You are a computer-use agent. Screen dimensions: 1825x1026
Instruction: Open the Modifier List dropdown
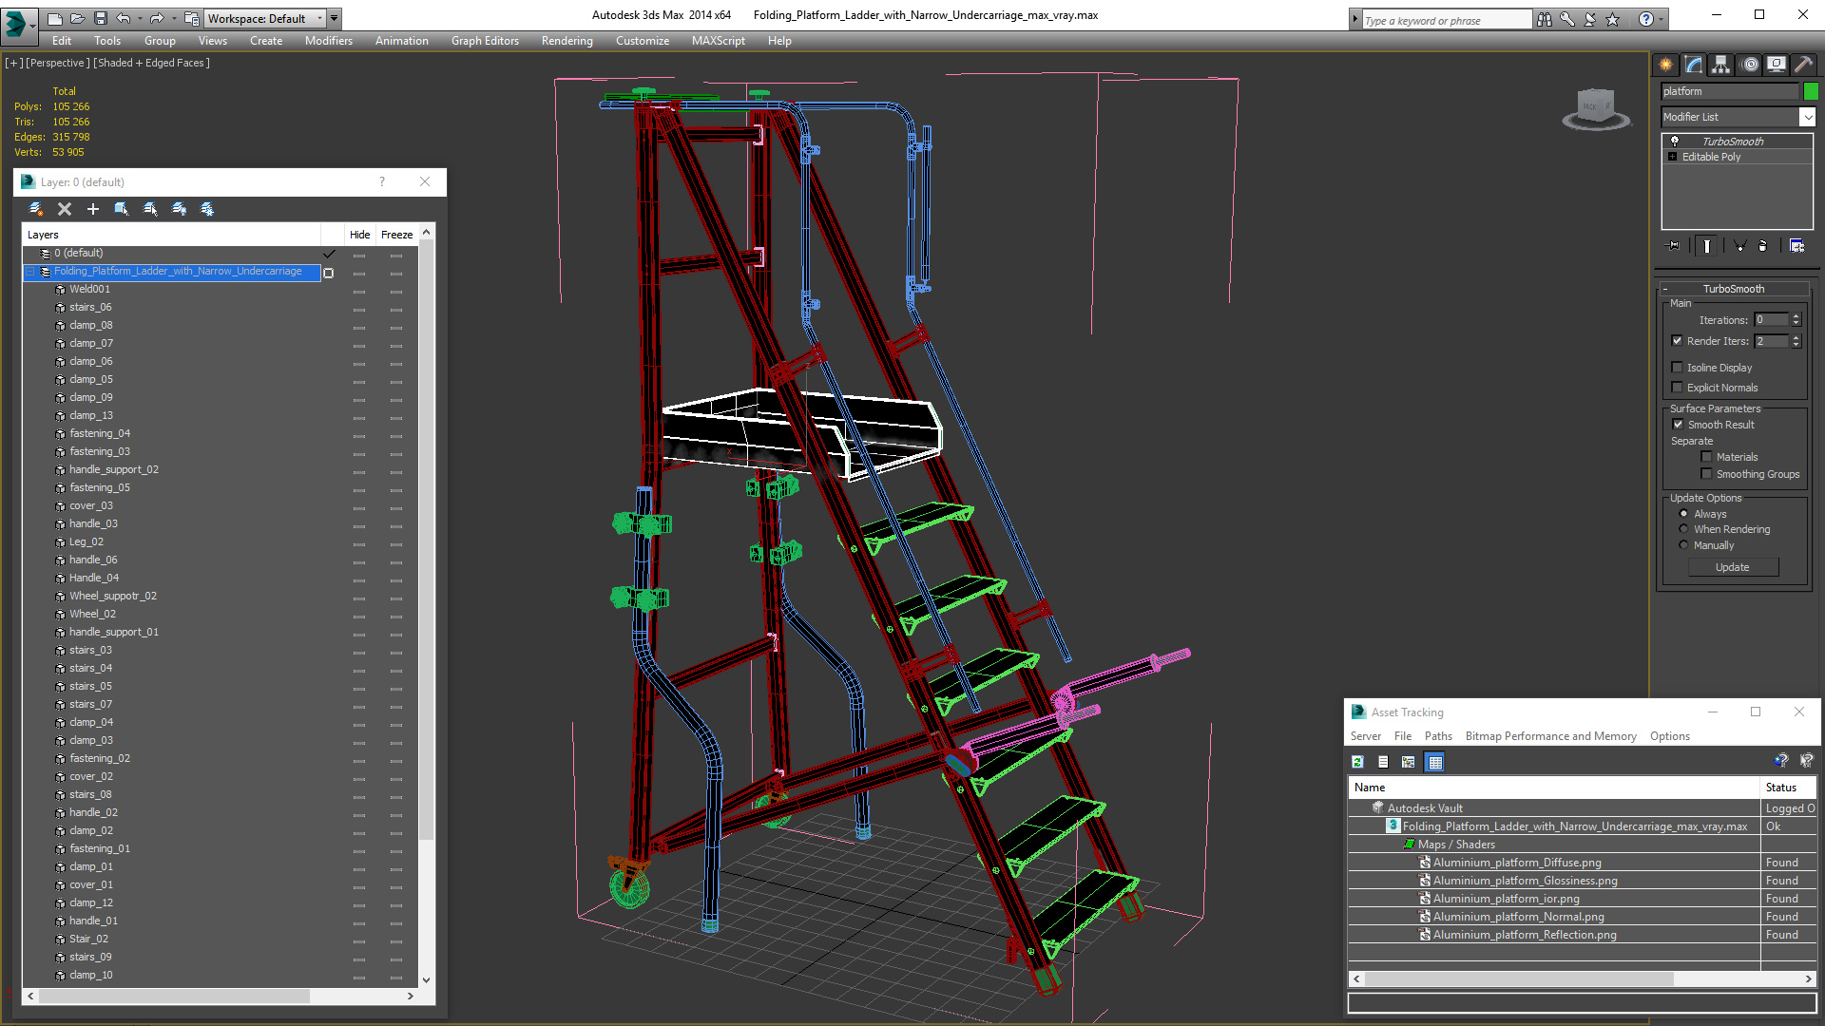click(x=1807, y=117)
